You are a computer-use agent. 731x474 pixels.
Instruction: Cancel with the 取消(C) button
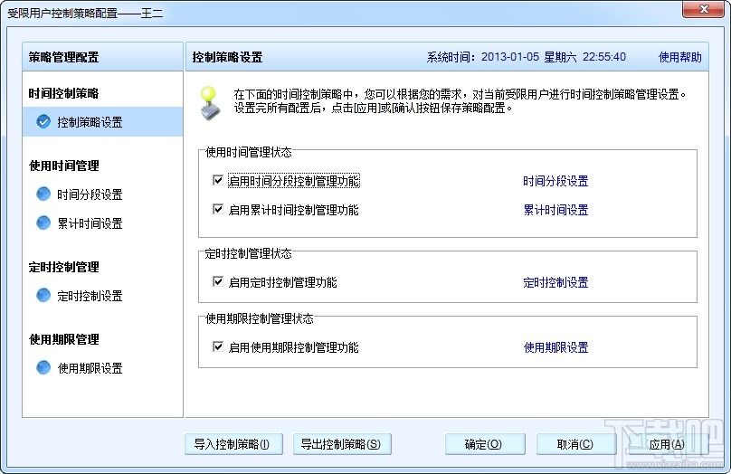576,444
